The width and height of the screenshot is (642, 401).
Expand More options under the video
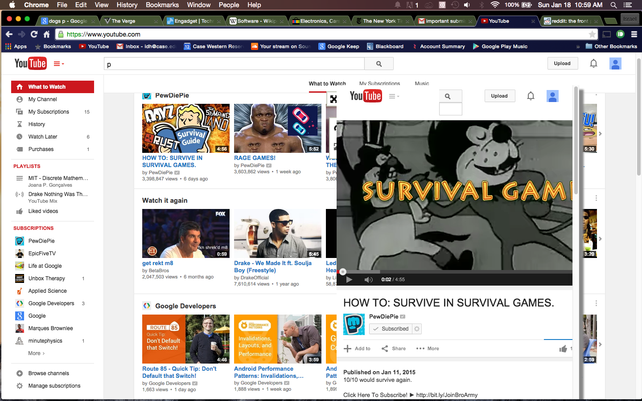coord(428,348)
